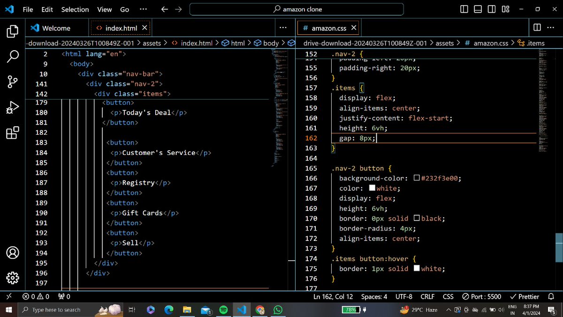Open the Go menu
Image resolution: width=563 pixels, height=317 pixels.
[124, 9]
